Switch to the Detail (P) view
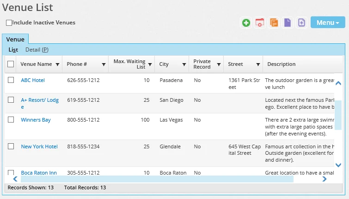 (37, 50)
